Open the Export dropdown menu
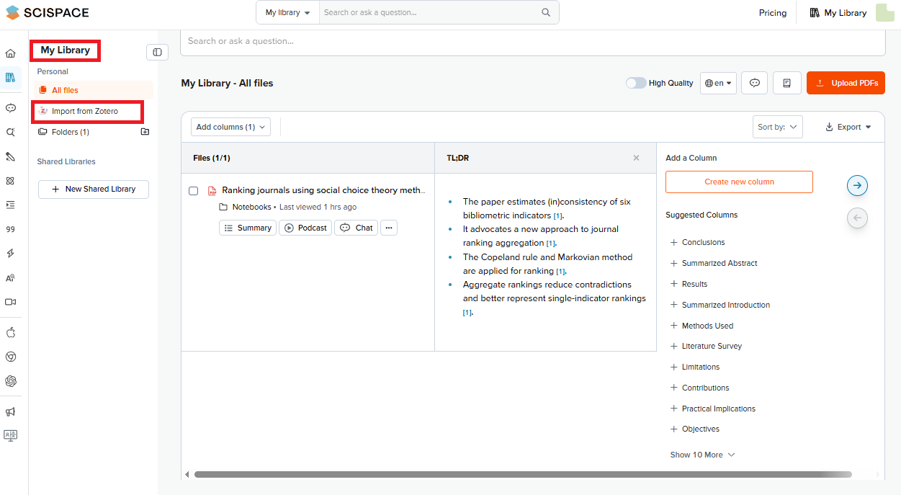Viewport: 901px width, 495px height. [x=848, y=127]
